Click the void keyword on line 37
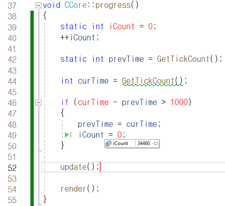 point(52,5)
